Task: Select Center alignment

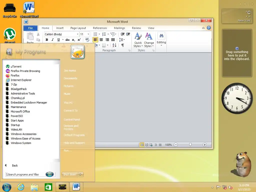Action: pos(101,40)
